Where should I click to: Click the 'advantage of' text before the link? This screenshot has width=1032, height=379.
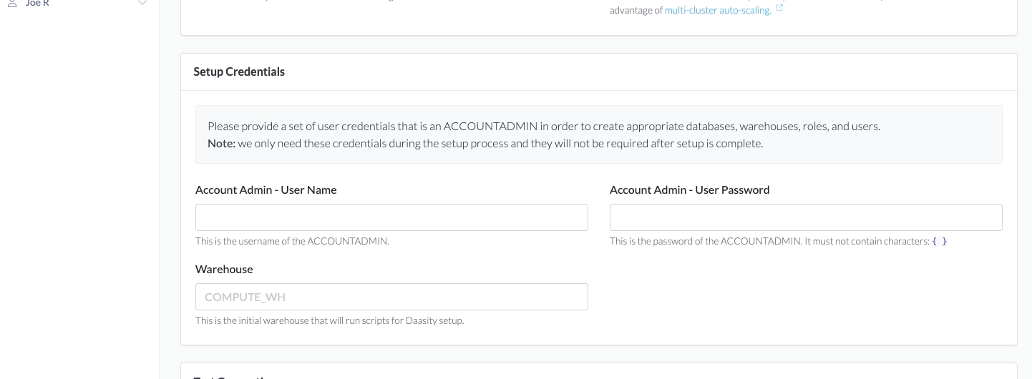coord(636,10)
